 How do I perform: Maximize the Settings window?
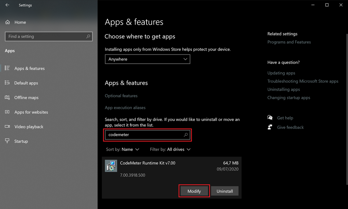click(x=327, y=5)
